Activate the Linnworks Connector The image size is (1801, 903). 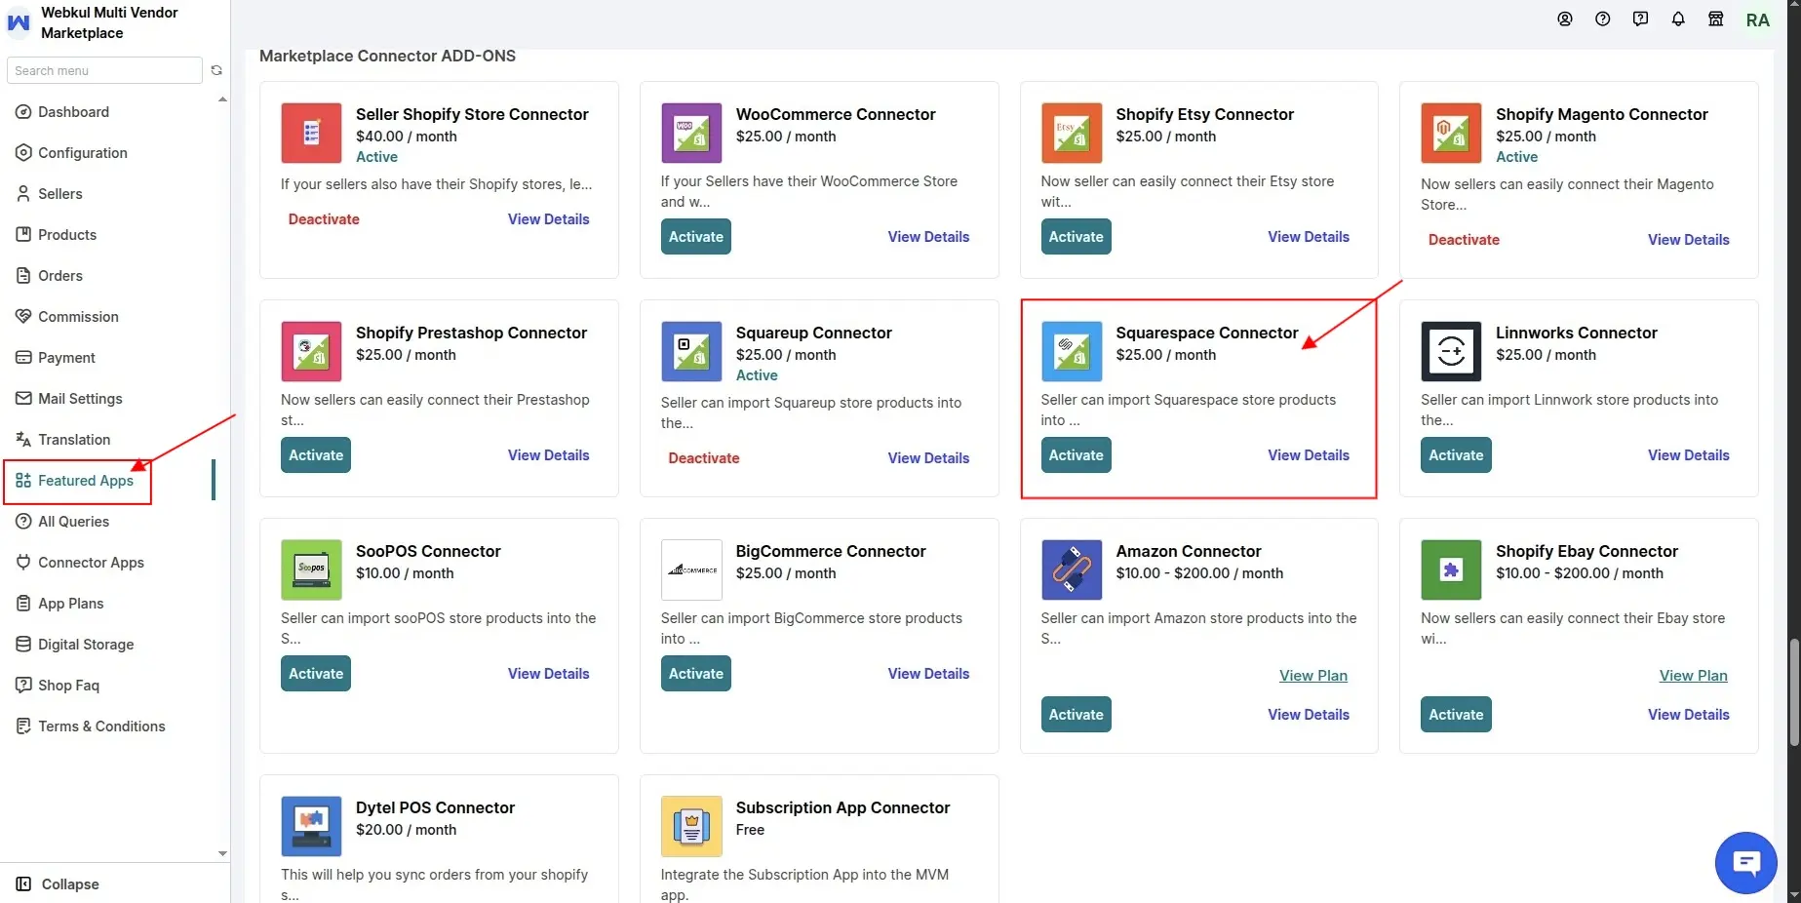pos(1456,455)
